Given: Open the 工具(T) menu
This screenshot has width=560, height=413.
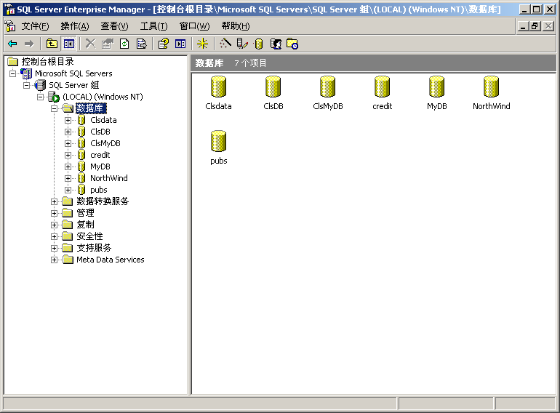Looking at the screenshot, I should (153, 26).
